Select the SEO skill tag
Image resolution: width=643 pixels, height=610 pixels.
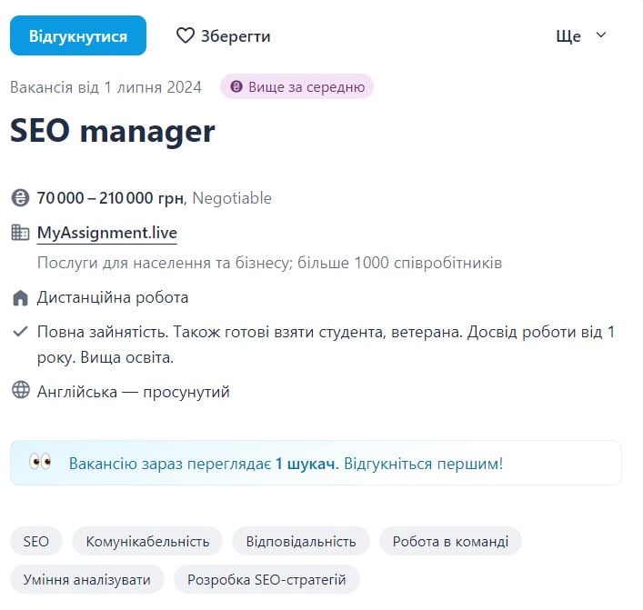(x=36, y=541)
